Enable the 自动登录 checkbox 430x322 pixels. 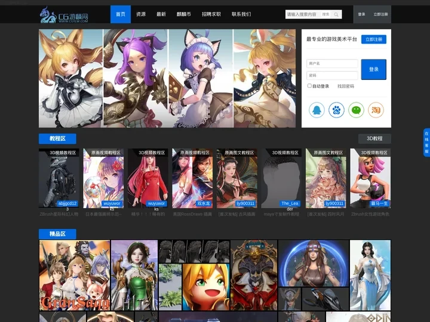pyautogui.click(x=309, y=86)
